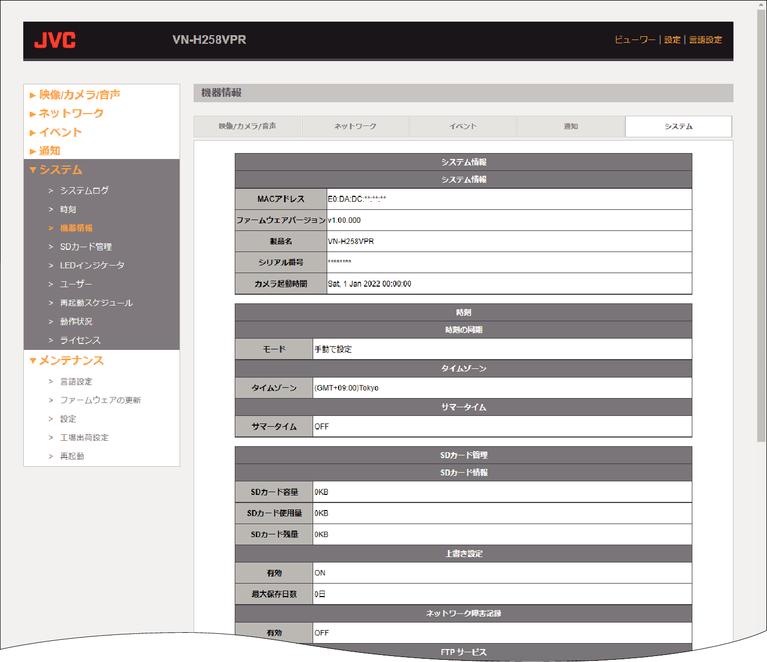Select 機器情報 in the sidebar
The width and height of the screenshot is (767, 662).
click(x=76, y=228)
